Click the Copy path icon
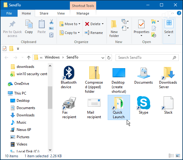Viewport: 183px width, 160px height. point(51,28)
